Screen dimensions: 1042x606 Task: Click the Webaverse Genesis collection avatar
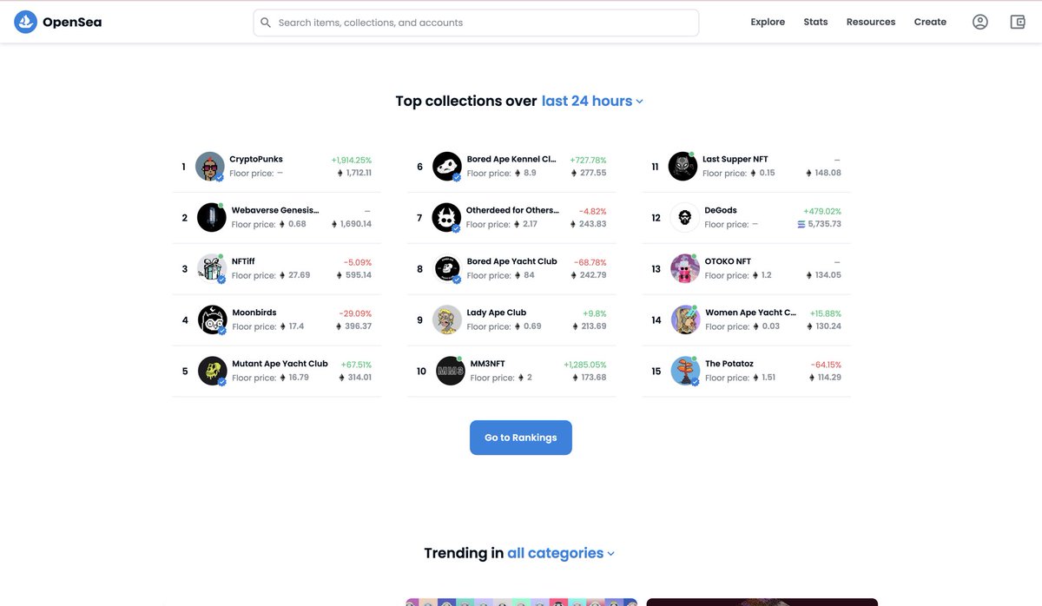click(212, 218)
